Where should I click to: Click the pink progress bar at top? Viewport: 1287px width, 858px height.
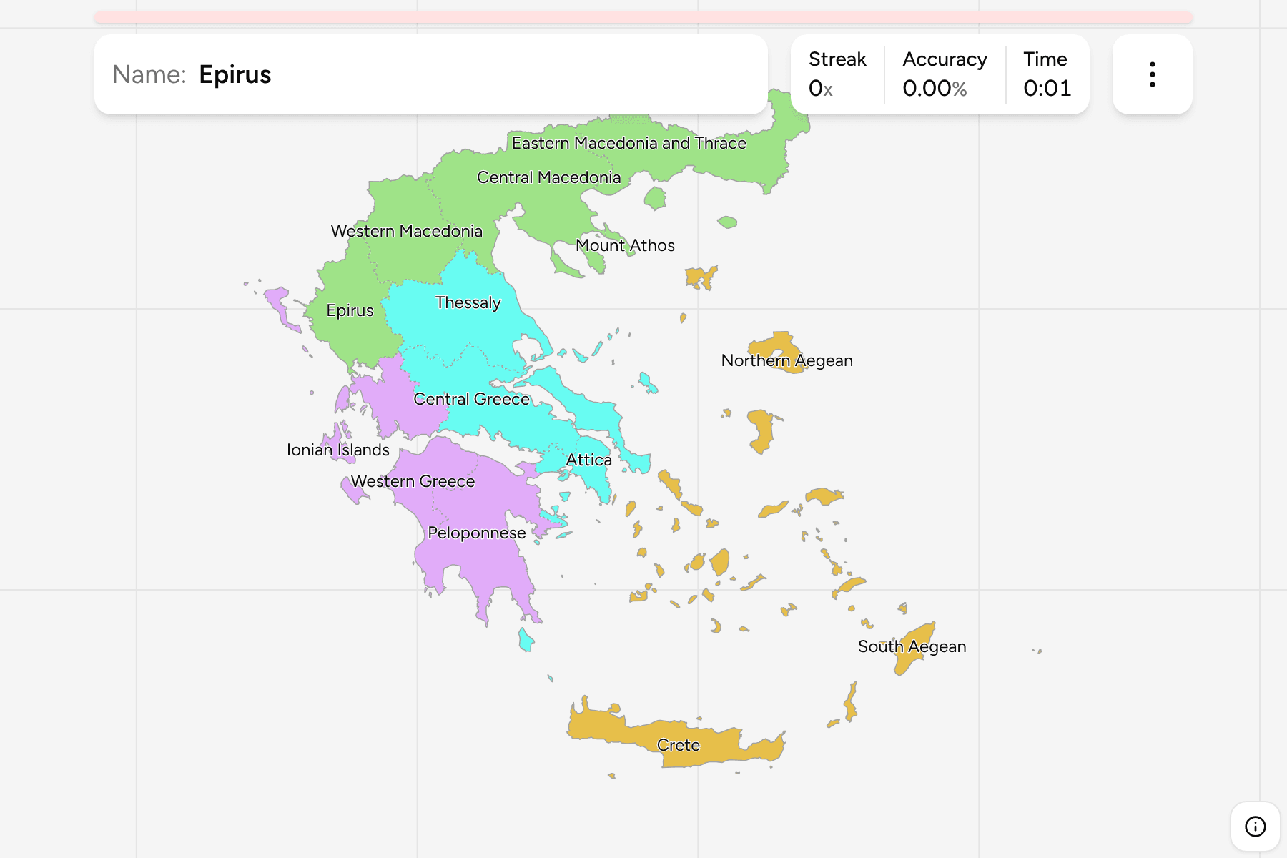tap(643, 17)
